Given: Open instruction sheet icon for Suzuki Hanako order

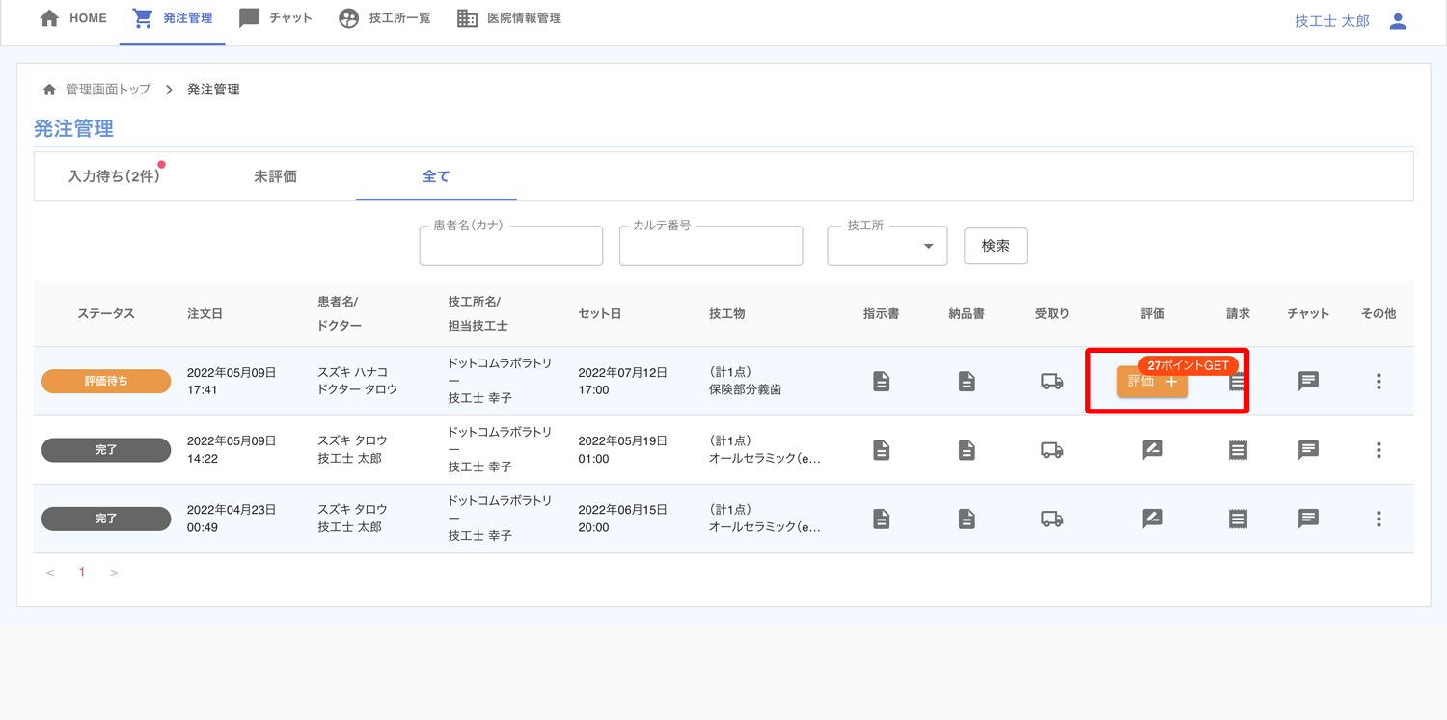Looking at the screenshot, I should click(x=881, y=382).
